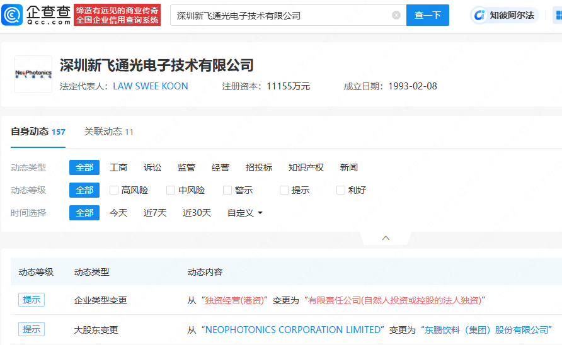The image size is (562, 345).
Task: Click registered capital value 11155万元
Action: [288, 86]
